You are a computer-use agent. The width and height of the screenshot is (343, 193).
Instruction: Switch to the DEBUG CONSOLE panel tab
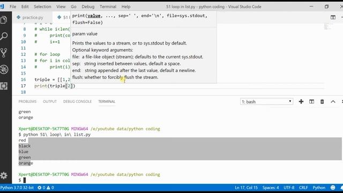pyautogui.click(x=77, y=101)
